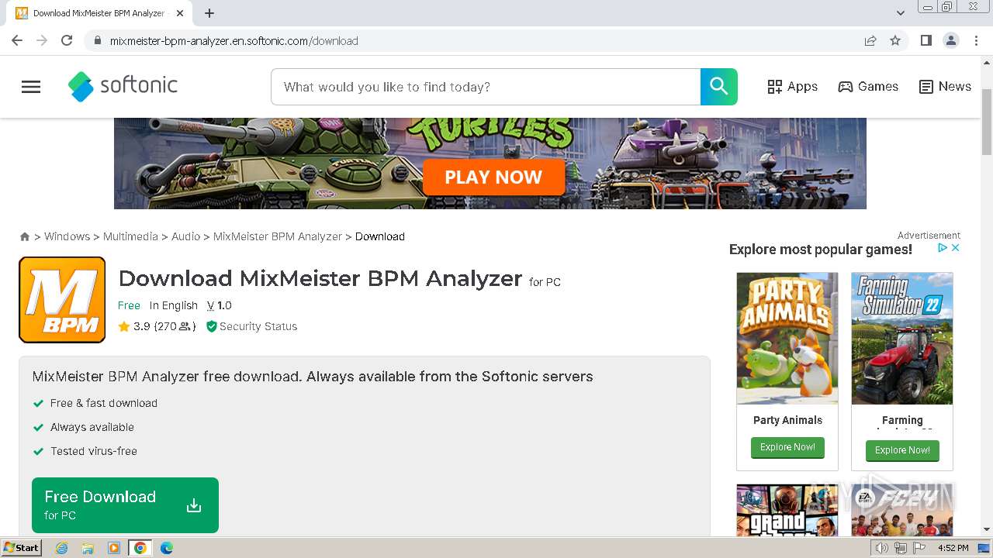The image size is (993, 558).
Task: Reload the page
Action: point(67,40)
